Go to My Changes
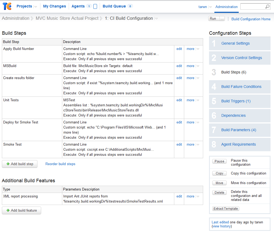 [x=55, y=6]
